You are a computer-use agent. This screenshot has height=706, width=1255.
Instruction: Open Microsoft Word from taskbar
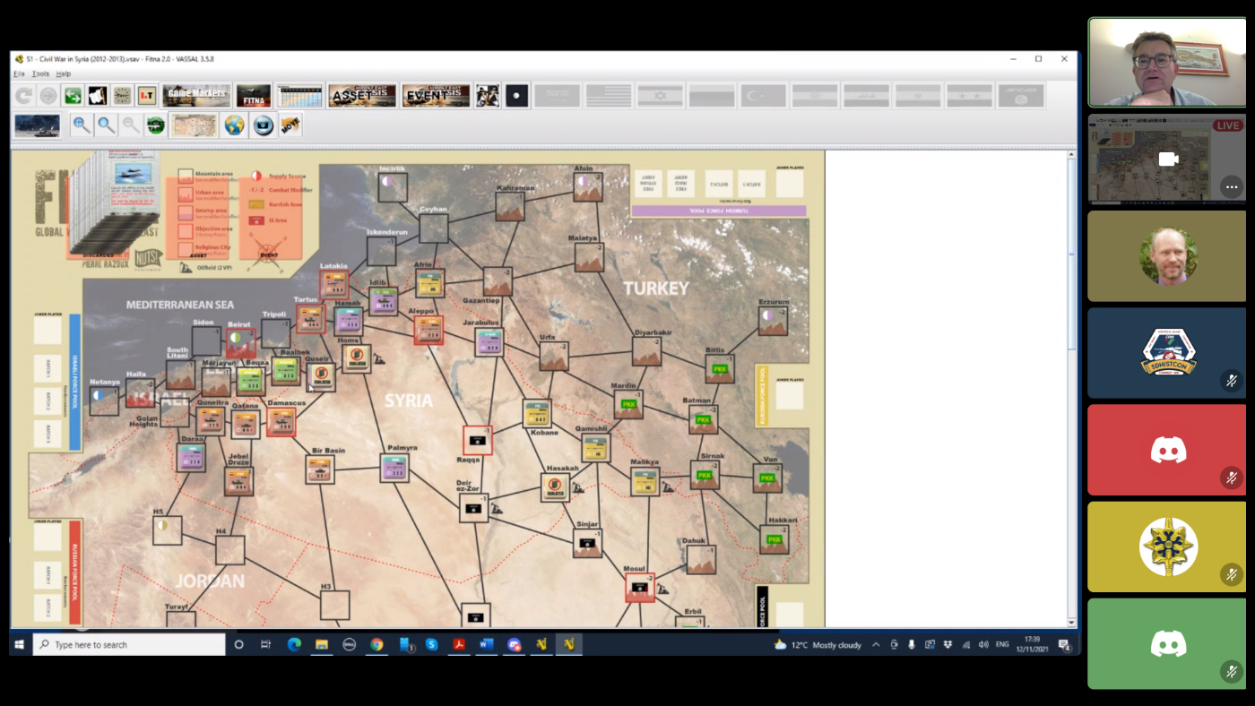[x=487, y=644]
